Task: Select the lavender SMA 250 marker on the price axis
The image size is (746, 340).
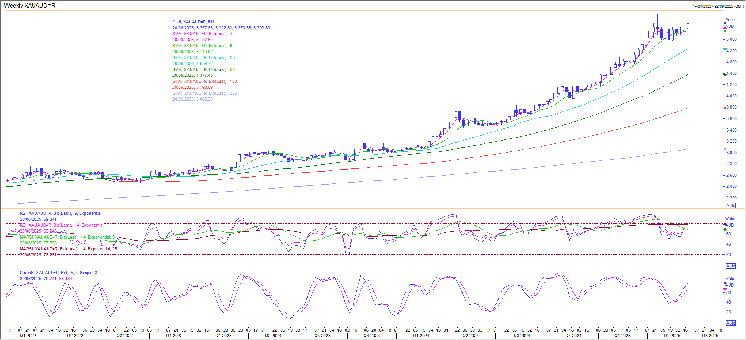Action: coord(725,149)
